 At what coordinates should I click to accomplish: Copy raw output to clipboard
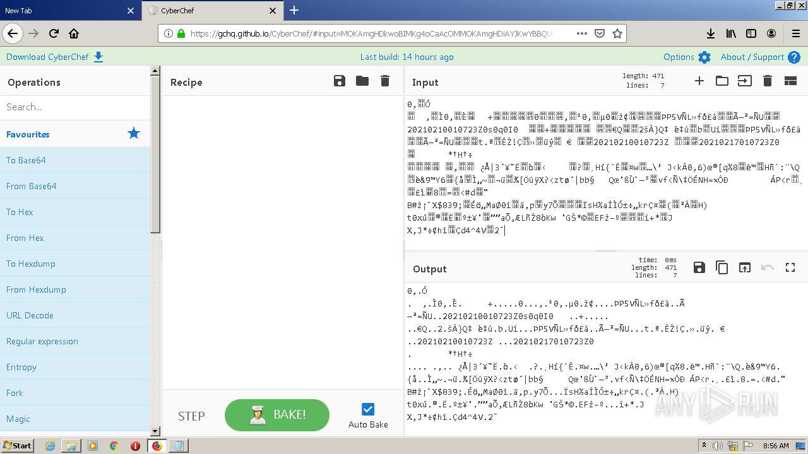722,267
